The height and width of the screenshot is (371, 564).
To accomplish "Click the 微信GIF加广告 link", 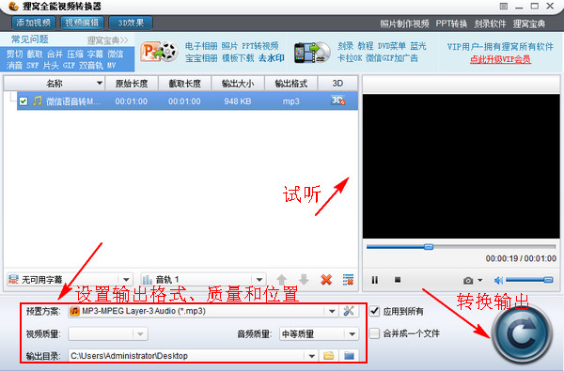I will (392, 58).
